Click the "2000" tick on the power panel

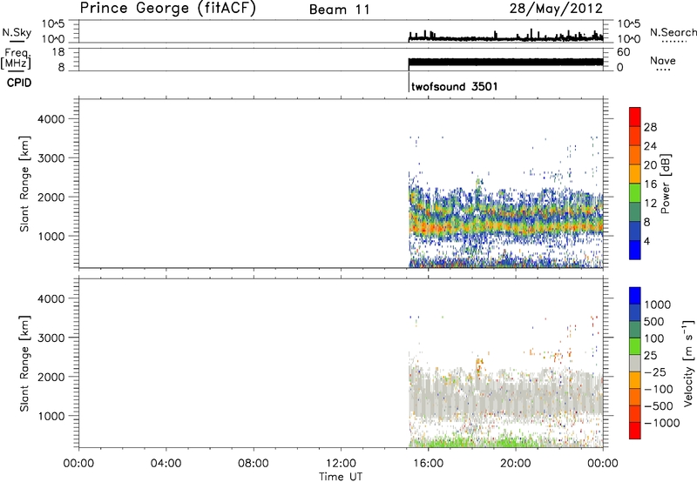click(51, 197)
